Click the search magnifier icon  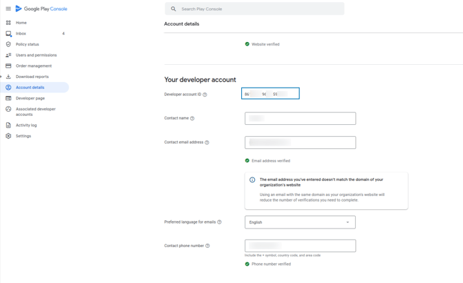(x=173, y=9)
